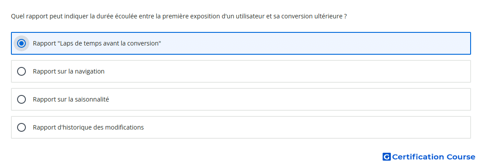The width and height of the screenshot is (482, 165).
Task: Click the label text "Rapport sur la navigation"
Action: 68,71
